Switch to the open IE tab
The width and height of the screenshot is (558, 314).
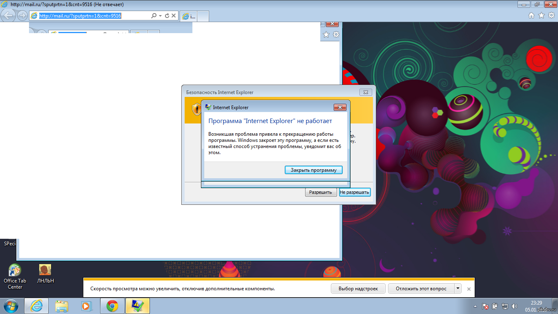click(x=188, y=16)
